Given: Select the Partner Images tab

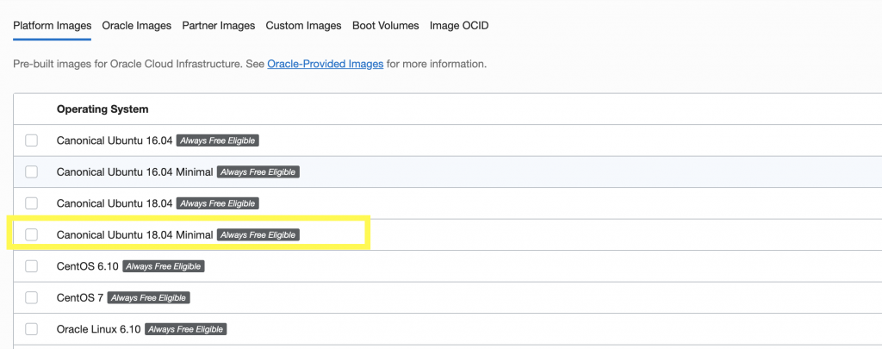Looking at the screenshot, I should (218, 26).
